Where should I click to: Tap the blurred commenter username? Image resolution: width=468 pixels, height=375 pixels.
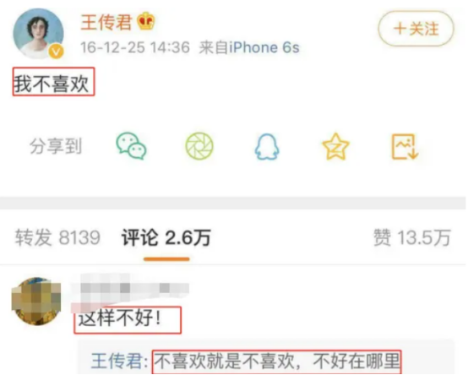pyautogui.click(x=130, y=289)
